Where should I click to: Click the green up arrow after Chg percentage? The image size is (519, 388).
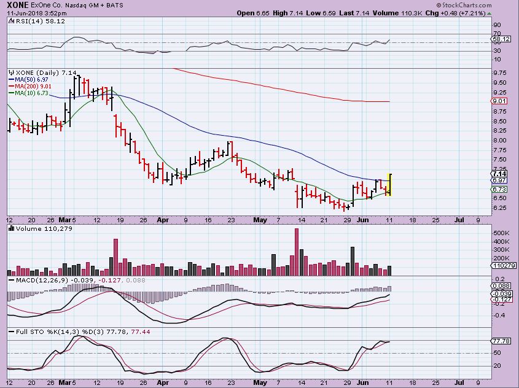point(489,14)
